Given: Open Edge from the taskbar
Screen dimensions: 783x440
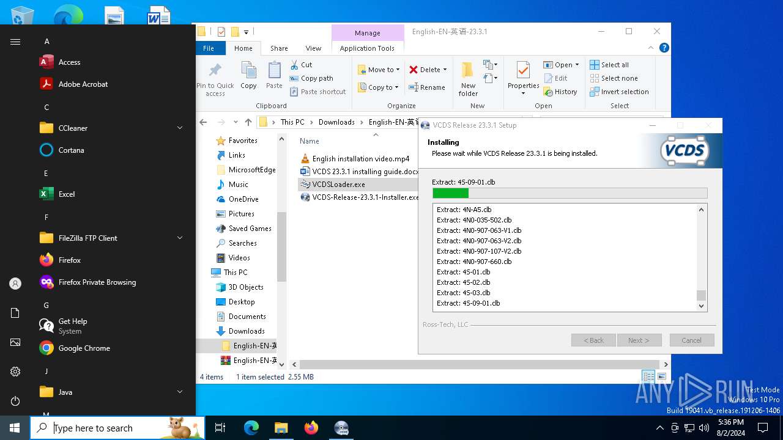Looking at the screenshot, I should [251, 428].
